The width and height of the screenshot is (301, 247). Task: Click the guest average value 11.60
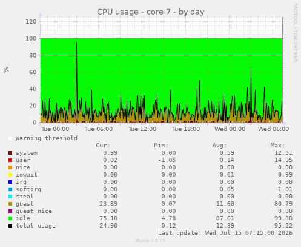[x=225, y=204]
